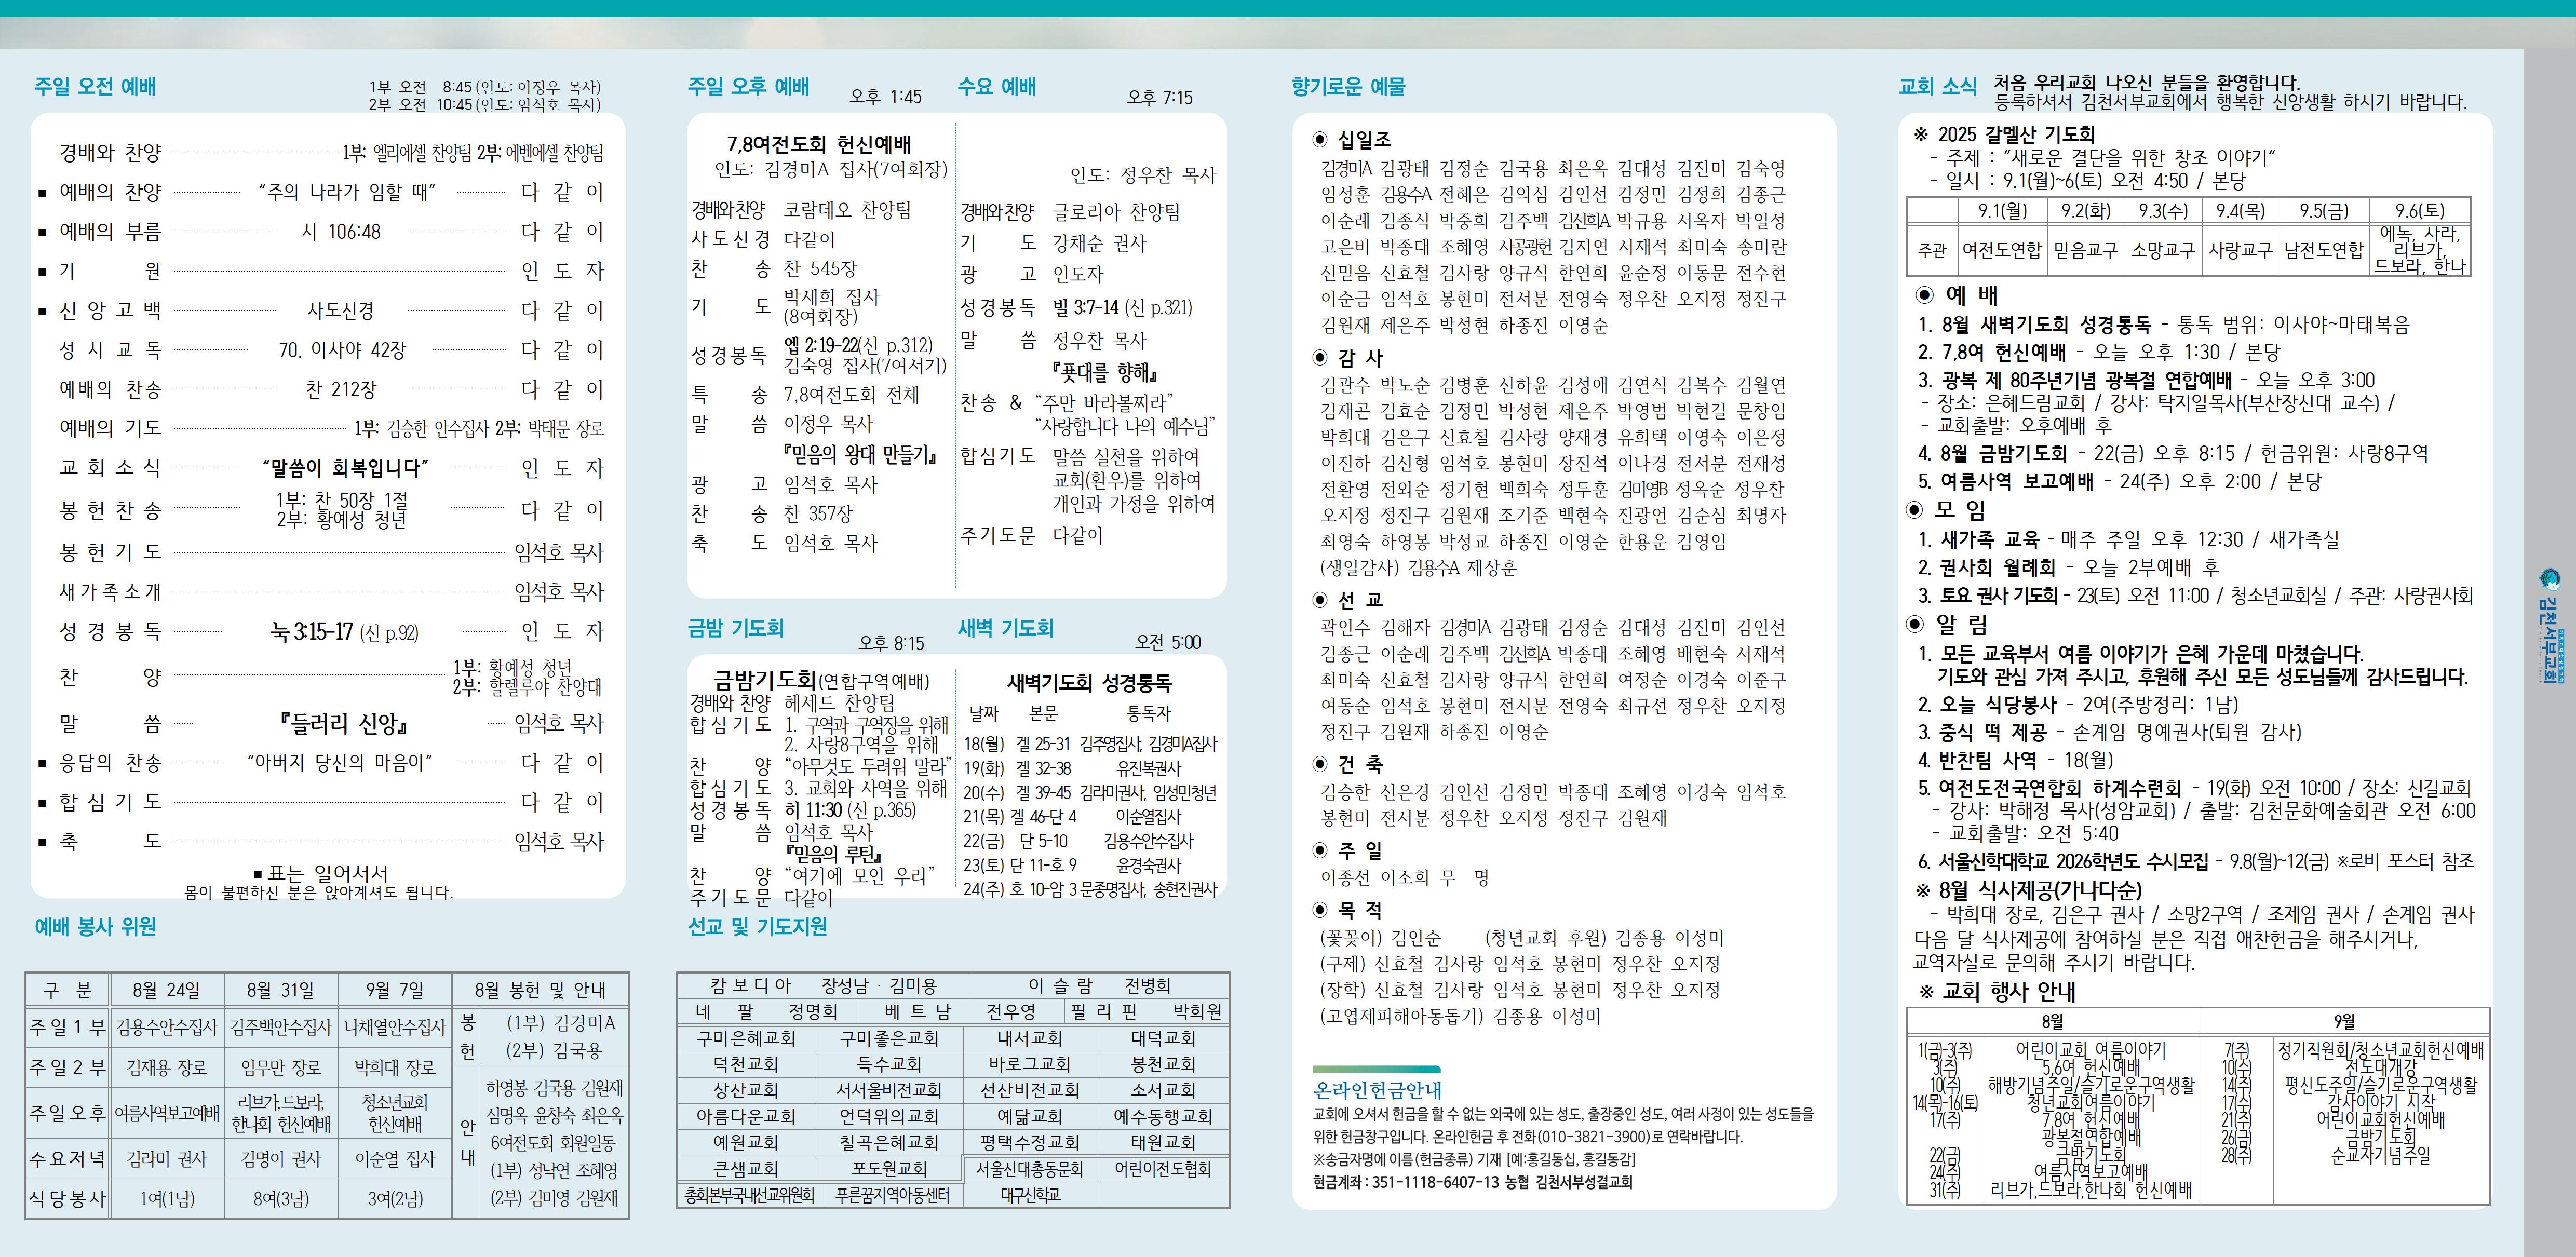Click hymn '찬 545장'
The image size is (2576, 1257).
point(820,268)
